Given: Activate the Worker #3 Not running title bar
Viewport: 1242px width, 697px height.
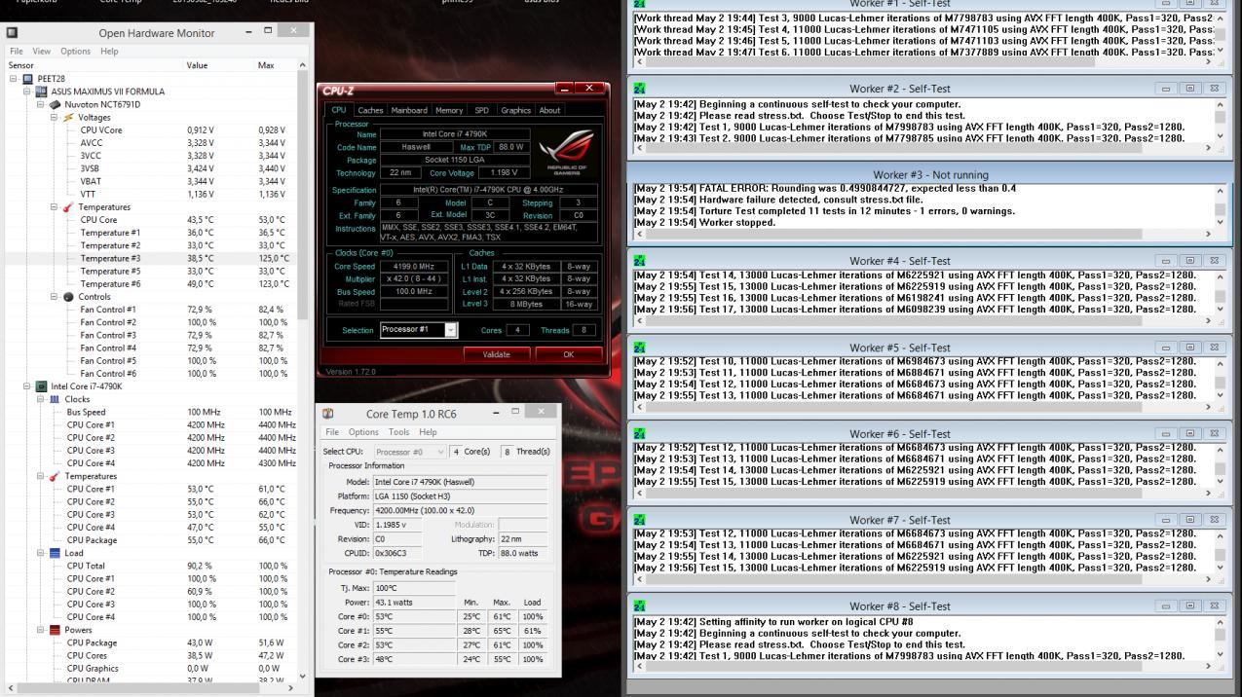Looking at the screenshot, I should click(930, 174).
